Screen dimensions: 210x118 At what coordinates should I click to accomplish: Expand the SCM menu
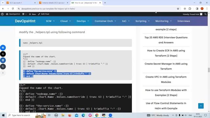click(50, 21)
